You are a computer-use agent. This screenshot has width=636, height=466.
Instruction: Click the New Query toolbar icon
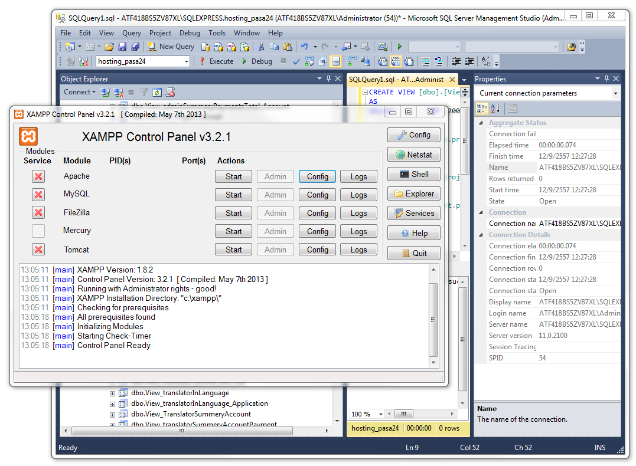[151, 47]
